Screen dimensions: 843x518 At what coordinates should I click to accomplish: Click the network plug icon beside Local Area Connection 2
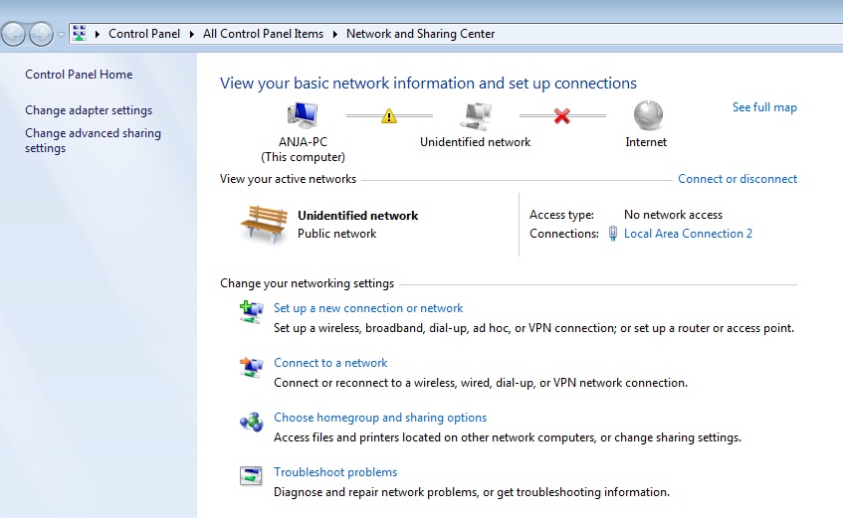(x=612, y=234)
